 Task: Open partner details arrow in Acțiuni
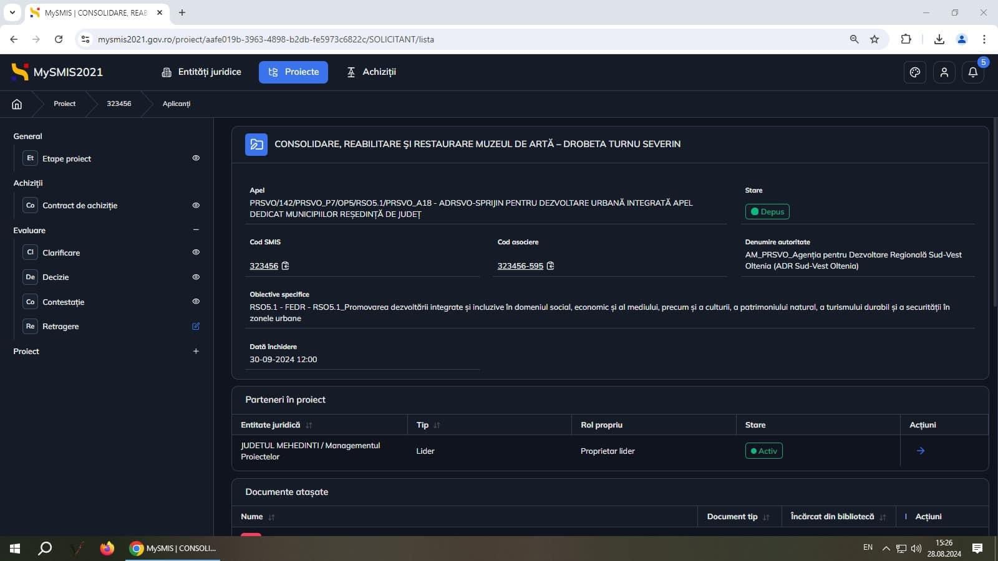(x=920, y=451)
